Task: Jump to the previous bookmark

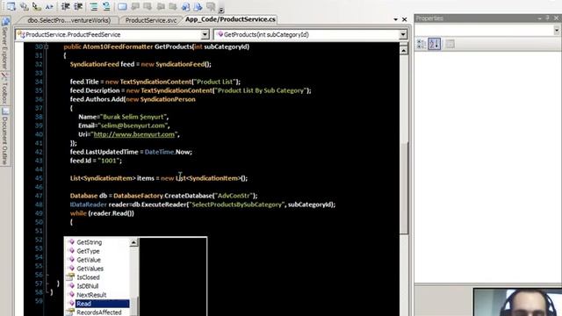Action: click(x=135, y=6)
